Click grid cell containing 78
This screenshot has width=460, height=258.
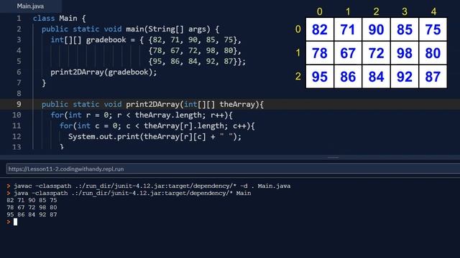pyautogui.click(x=319, y=53)
